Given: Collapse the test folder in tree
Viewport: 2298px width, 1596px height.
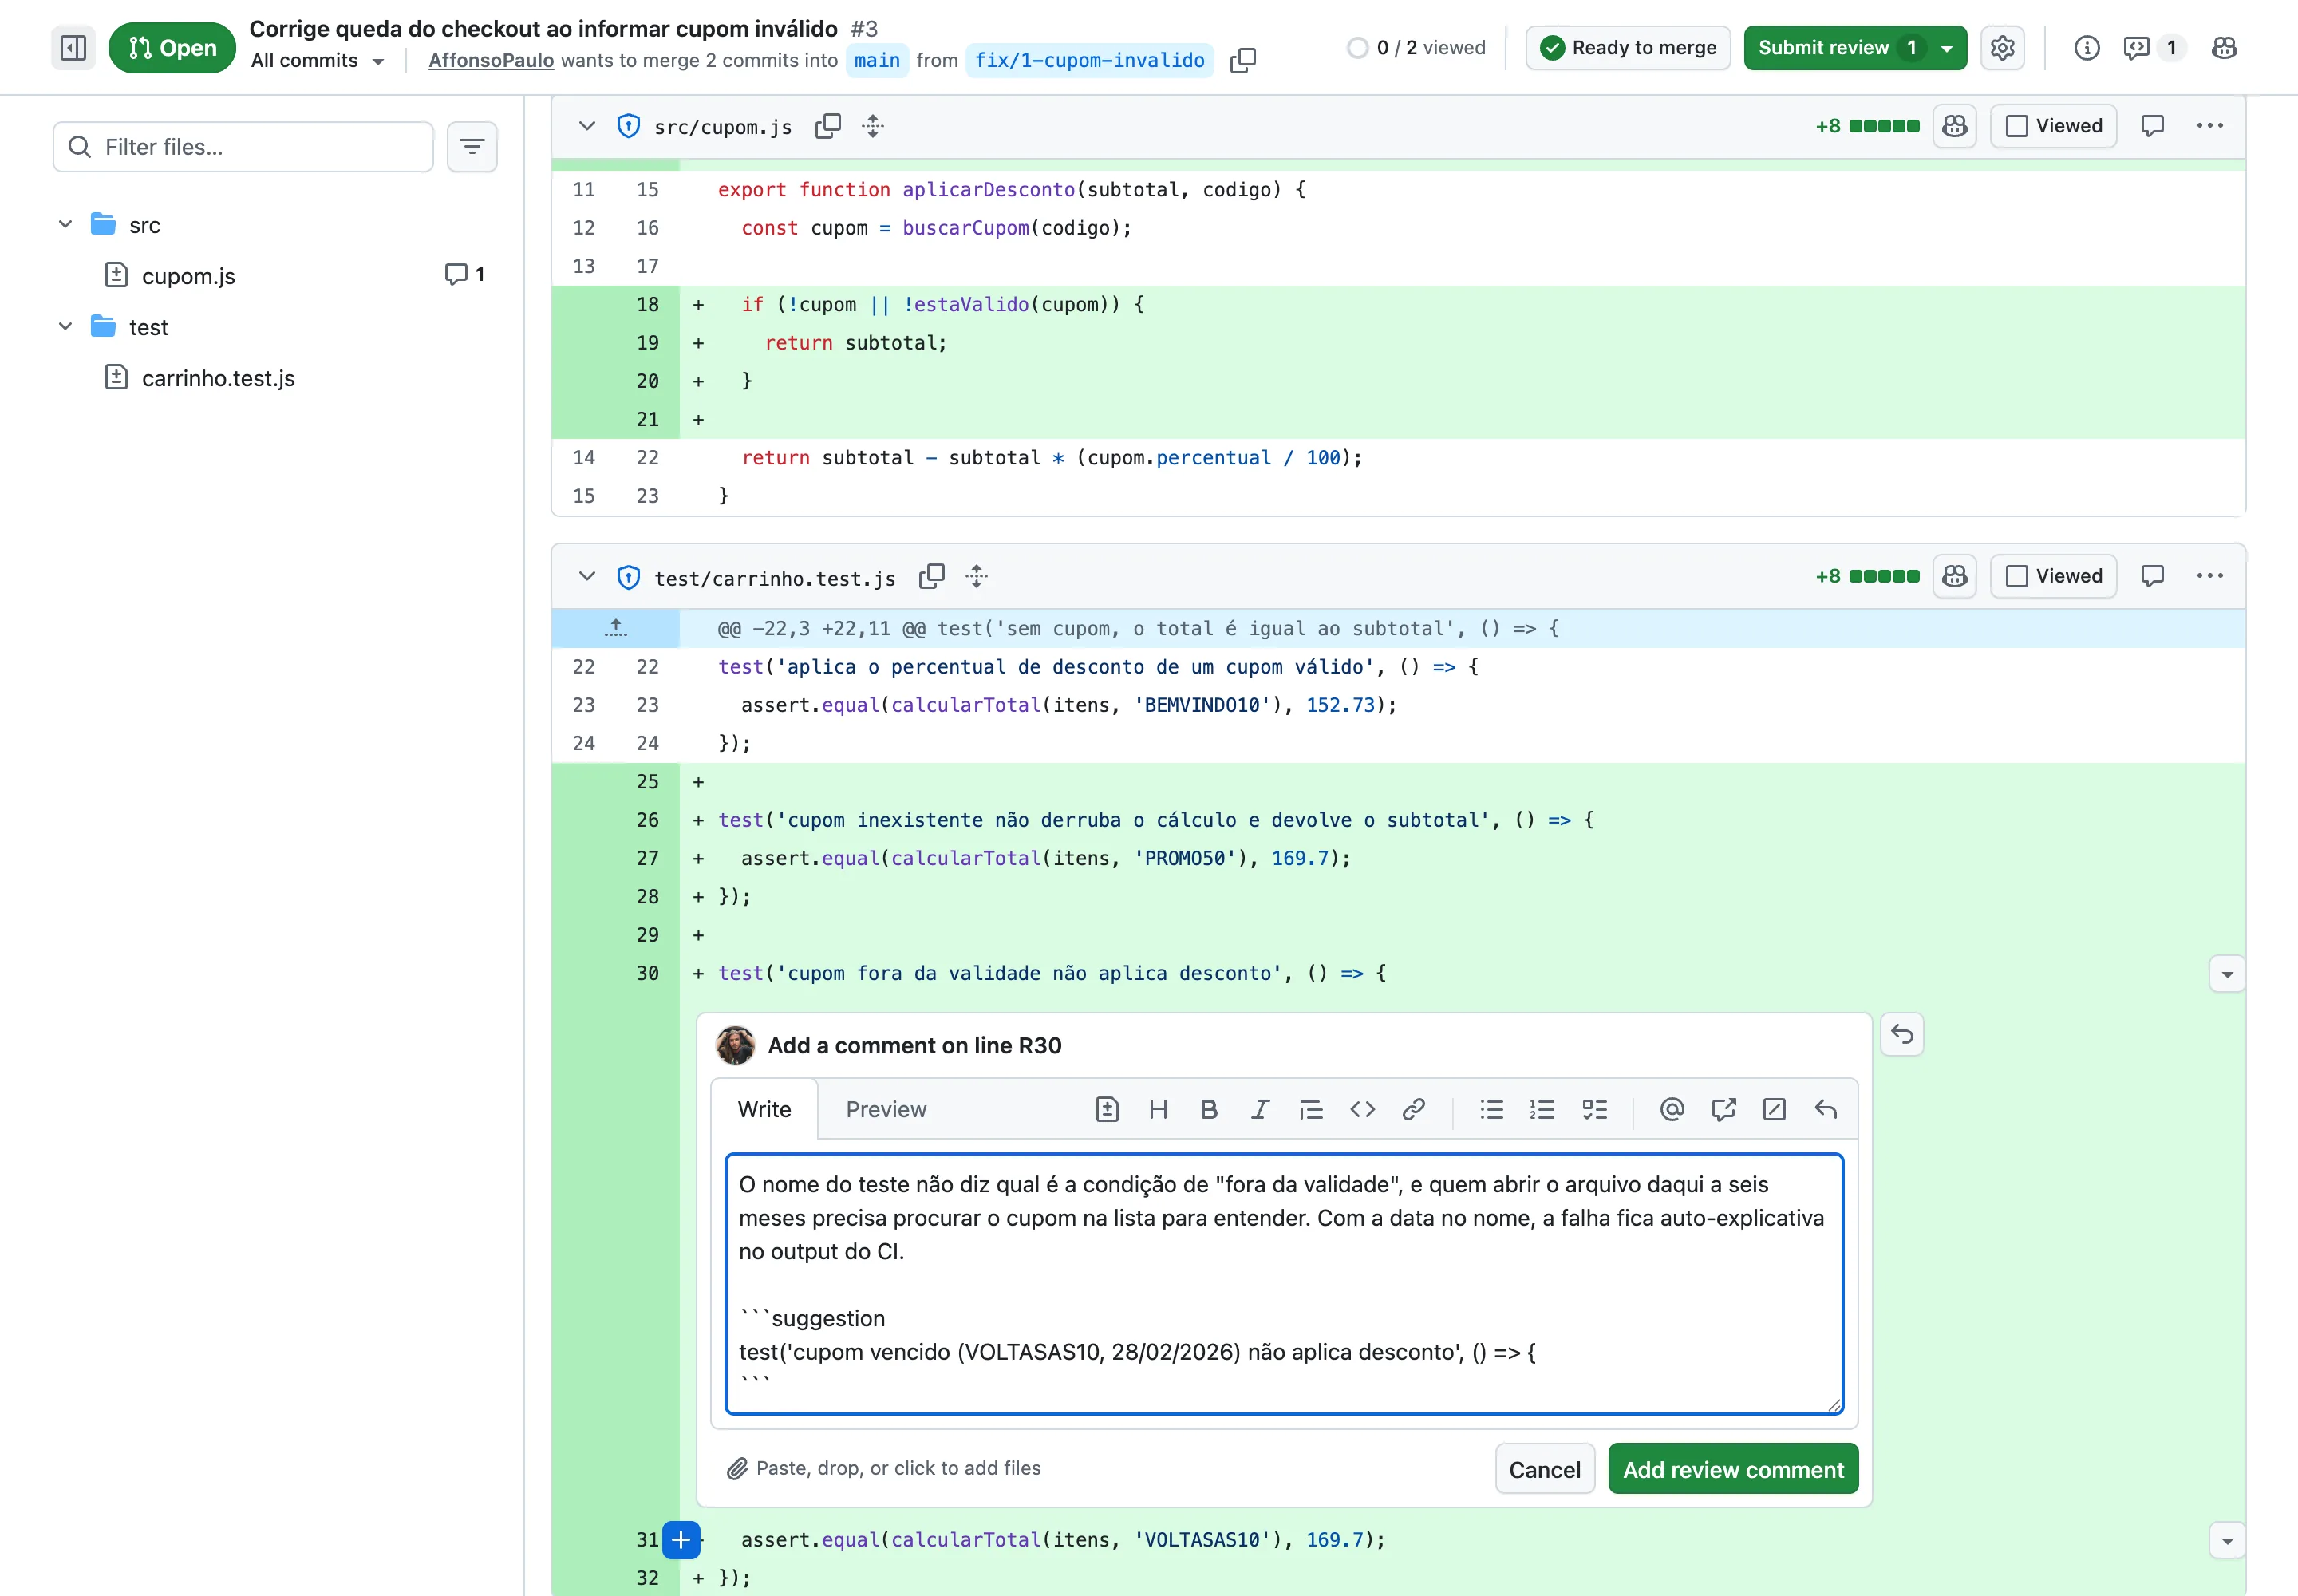Looking at the screenshot, I should 65,326.
